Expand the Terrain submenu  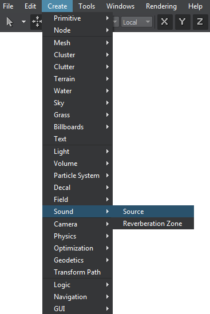point(77,79)
